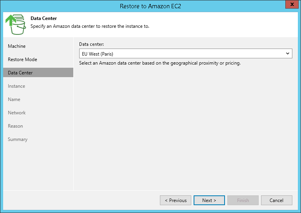Cancel the restore wizard
The image size is (301, 213).
coord(277,200)
